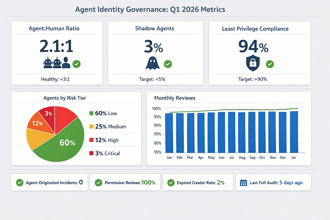Click green Low legend swatch
The width and height of the screenshot is (330, 220).
coord(91,113)
